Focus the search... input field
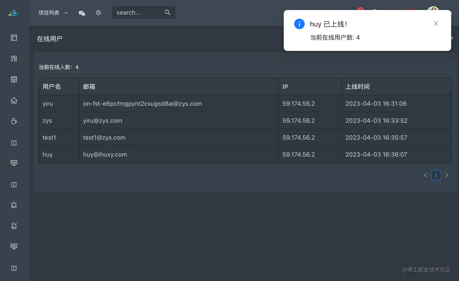This screenshot has width=459, height=281. 138,12
